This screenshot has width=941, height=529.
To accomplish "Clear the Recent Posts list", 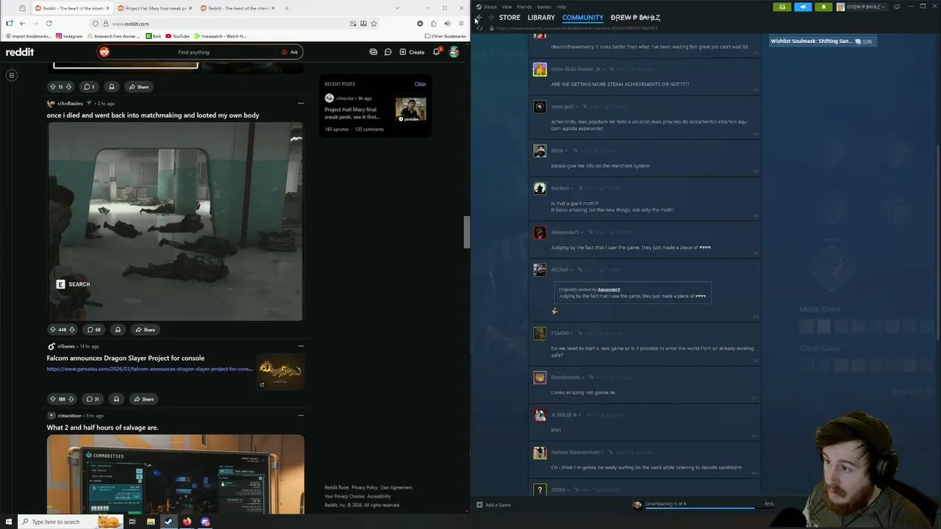I will (x=420, y=84).
